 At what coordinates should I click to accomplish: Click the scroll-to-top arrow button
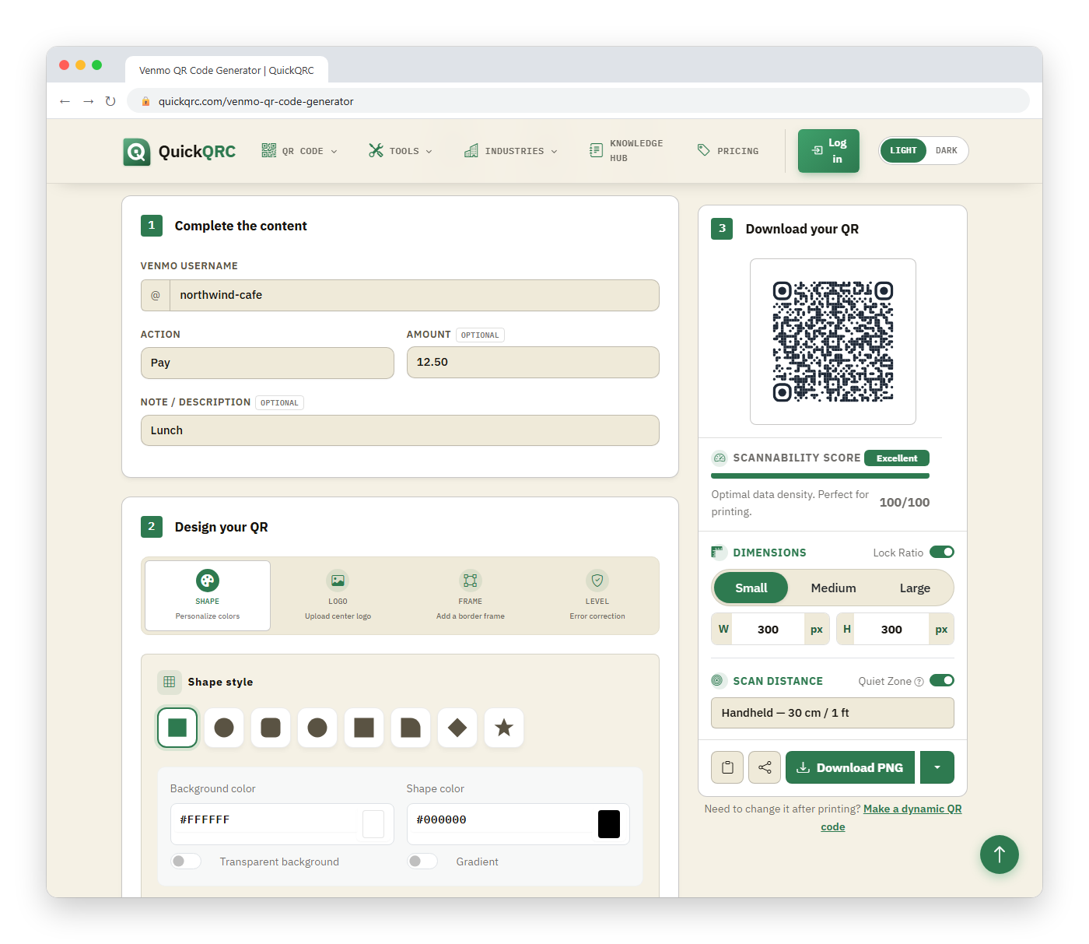(1000, 855)
